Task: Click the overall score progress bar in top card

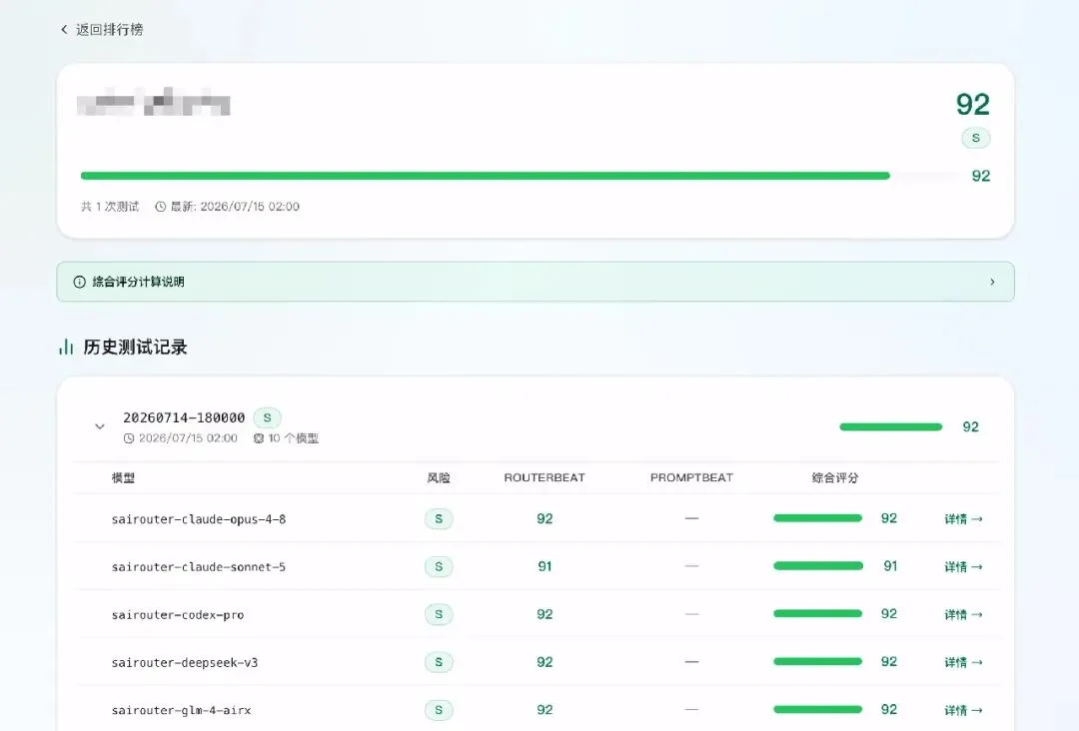Action: (x=522, y=176)
